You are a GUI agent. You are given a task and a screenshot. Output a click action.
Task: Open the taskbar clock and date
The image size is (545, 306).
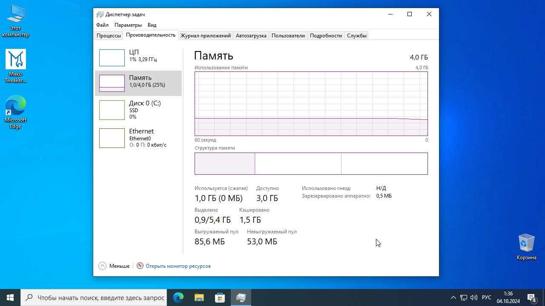pos(508,297)
